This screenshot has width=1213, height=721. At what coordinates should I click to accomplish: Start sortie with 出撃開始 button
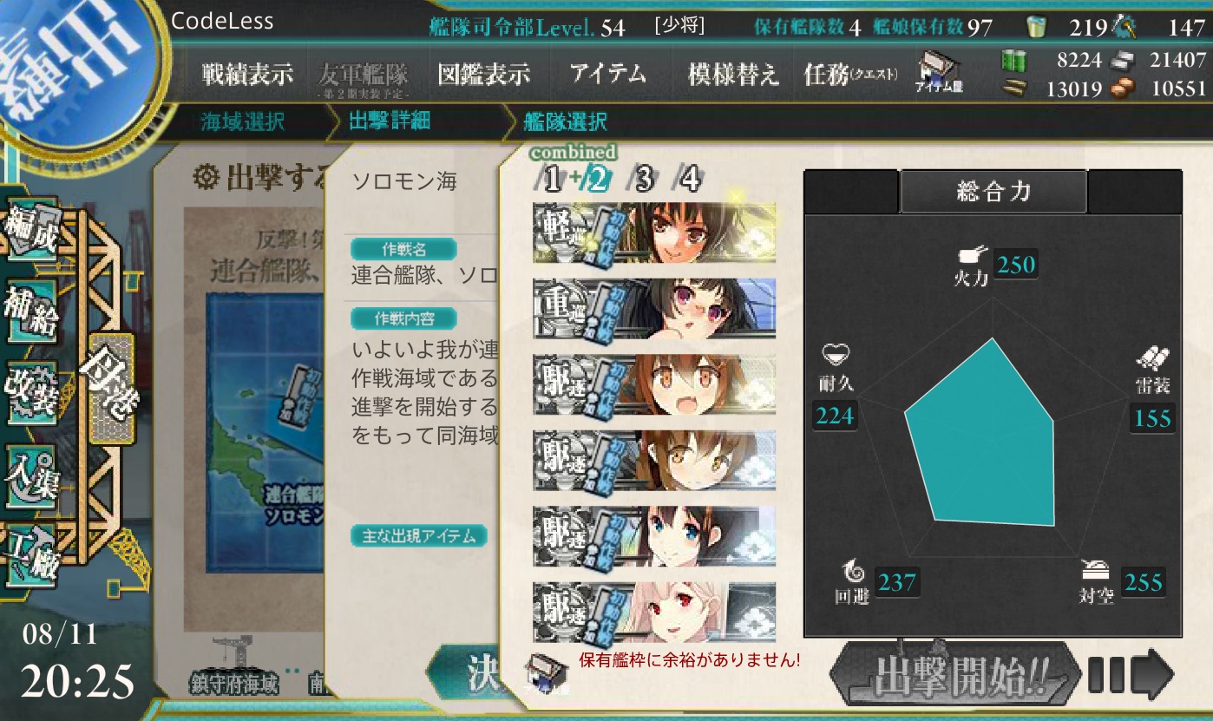click(953, 674)
